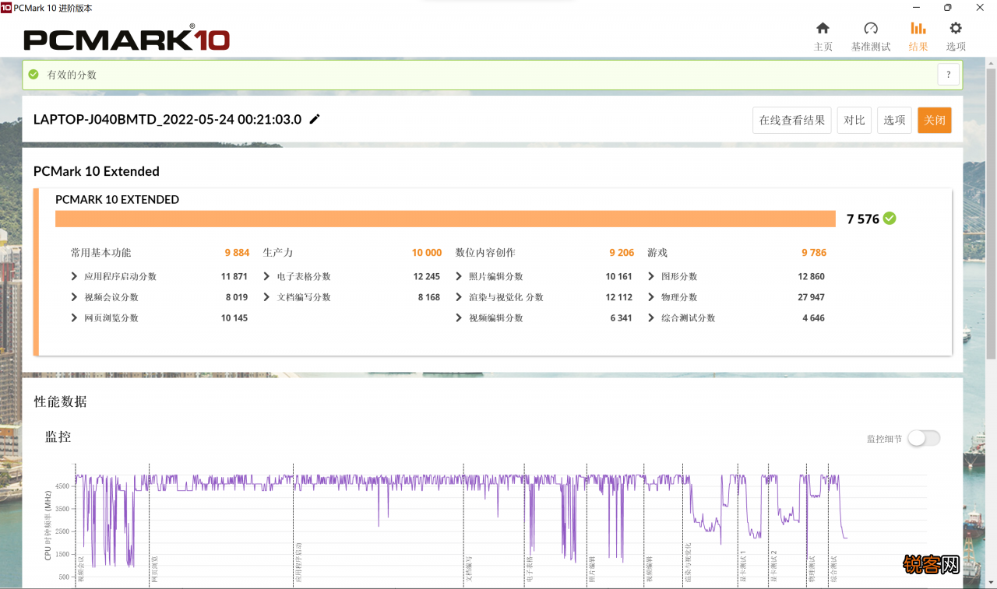Switch to the 结果 results tab
This screenshot has width=997, height=589.
918,37
